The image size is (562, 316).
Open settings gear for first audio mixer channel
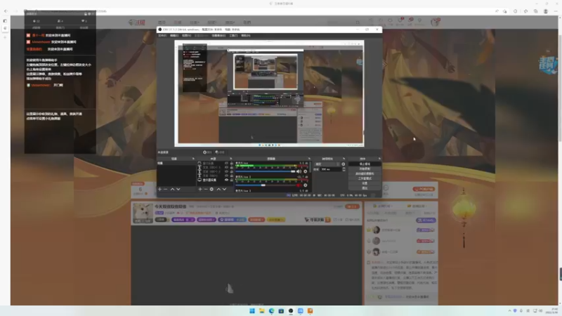pyautogui.click(x=306, y=171)
